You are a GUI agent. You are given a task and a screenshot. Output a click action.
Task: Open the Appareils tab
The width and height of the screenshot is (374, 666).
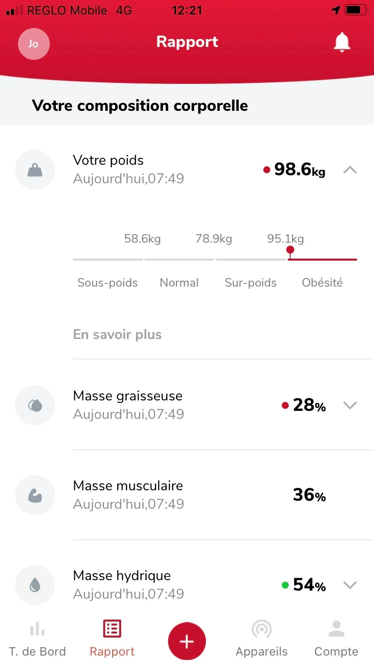[262, 640]
